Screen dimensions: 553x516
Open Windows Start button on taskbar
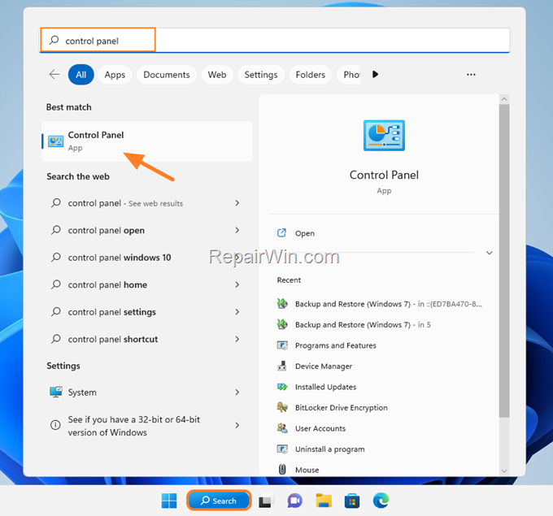[169, 501]
